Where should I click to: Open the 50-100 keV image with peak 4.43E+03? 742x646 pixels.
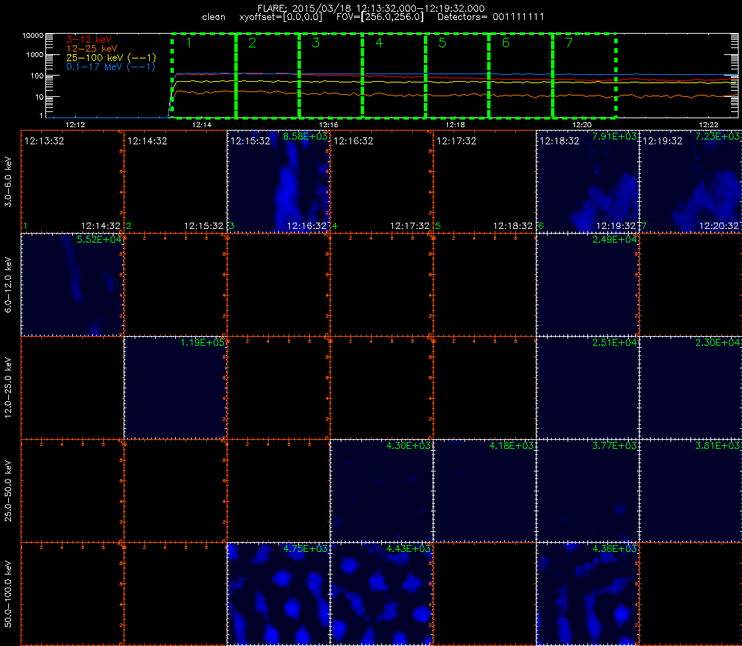[381, 594]
